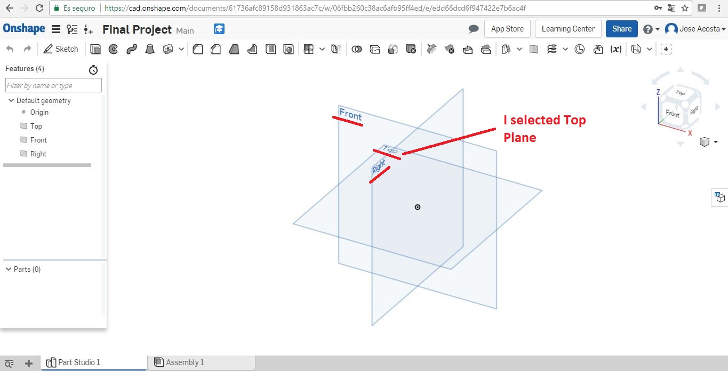This screenshot has height=371, width=728.
Task: Select the Delete part tool
Action: pyautogui.click(x=411, y=49)
